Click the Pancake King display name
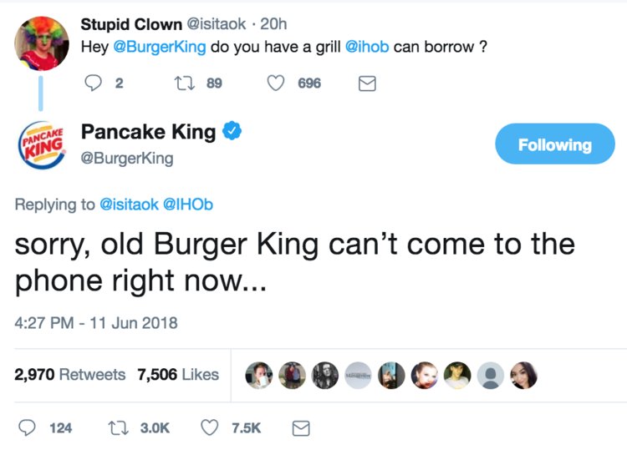The width and height of the screenshot is (627, 470). pyautogui.click(x=148, y=131)
